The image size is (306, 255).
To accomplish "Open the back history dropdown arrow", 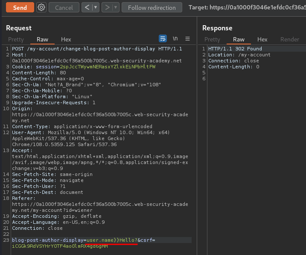I will (96, 7).
